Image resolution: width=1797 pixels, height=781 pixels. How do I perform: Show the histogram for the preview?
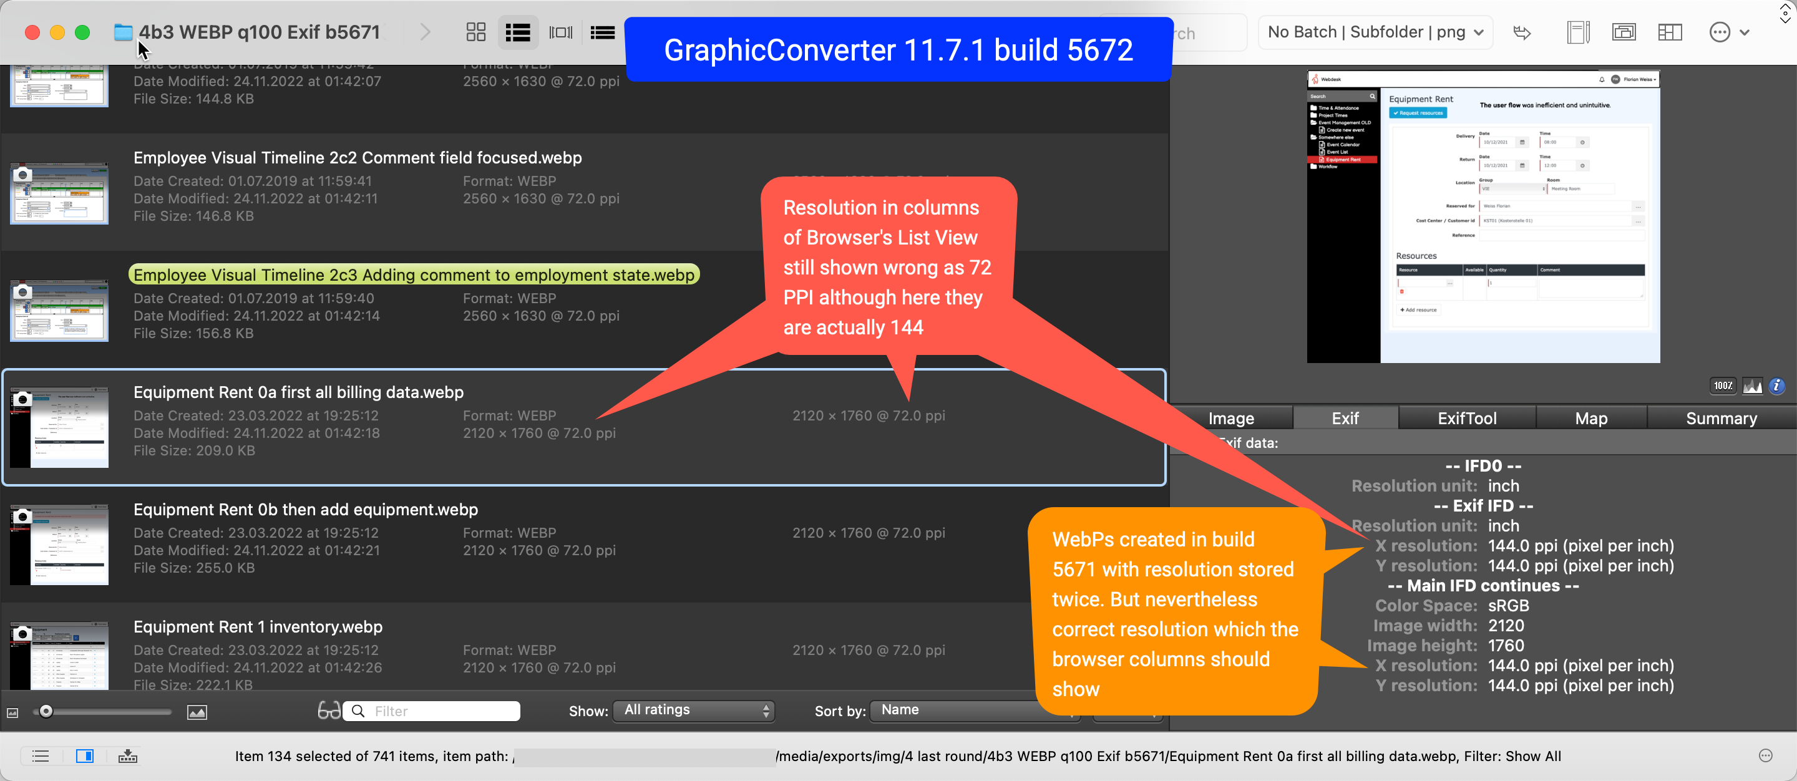[x=1752, y=386]
